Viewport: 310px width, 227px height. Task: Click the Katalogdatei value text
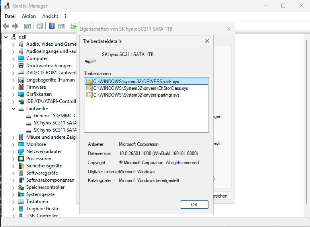click(x=149, y=180)
